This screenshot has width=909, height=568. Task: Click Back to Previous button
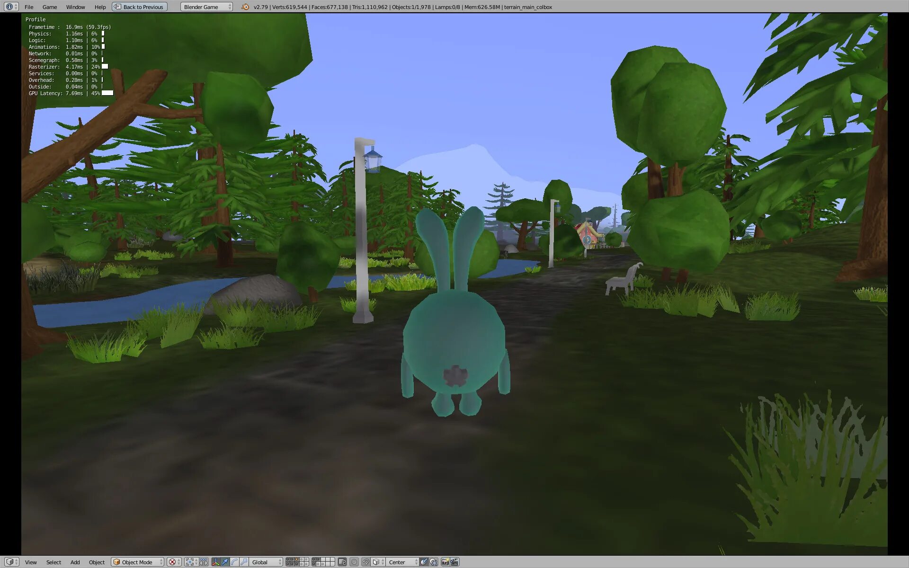[139, 7]
